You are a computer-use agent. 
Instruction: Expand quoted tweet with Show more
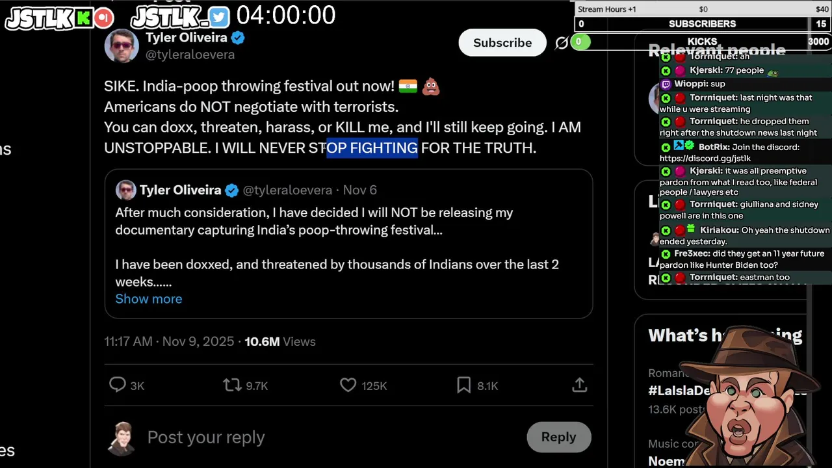click(x=148, y=299)
